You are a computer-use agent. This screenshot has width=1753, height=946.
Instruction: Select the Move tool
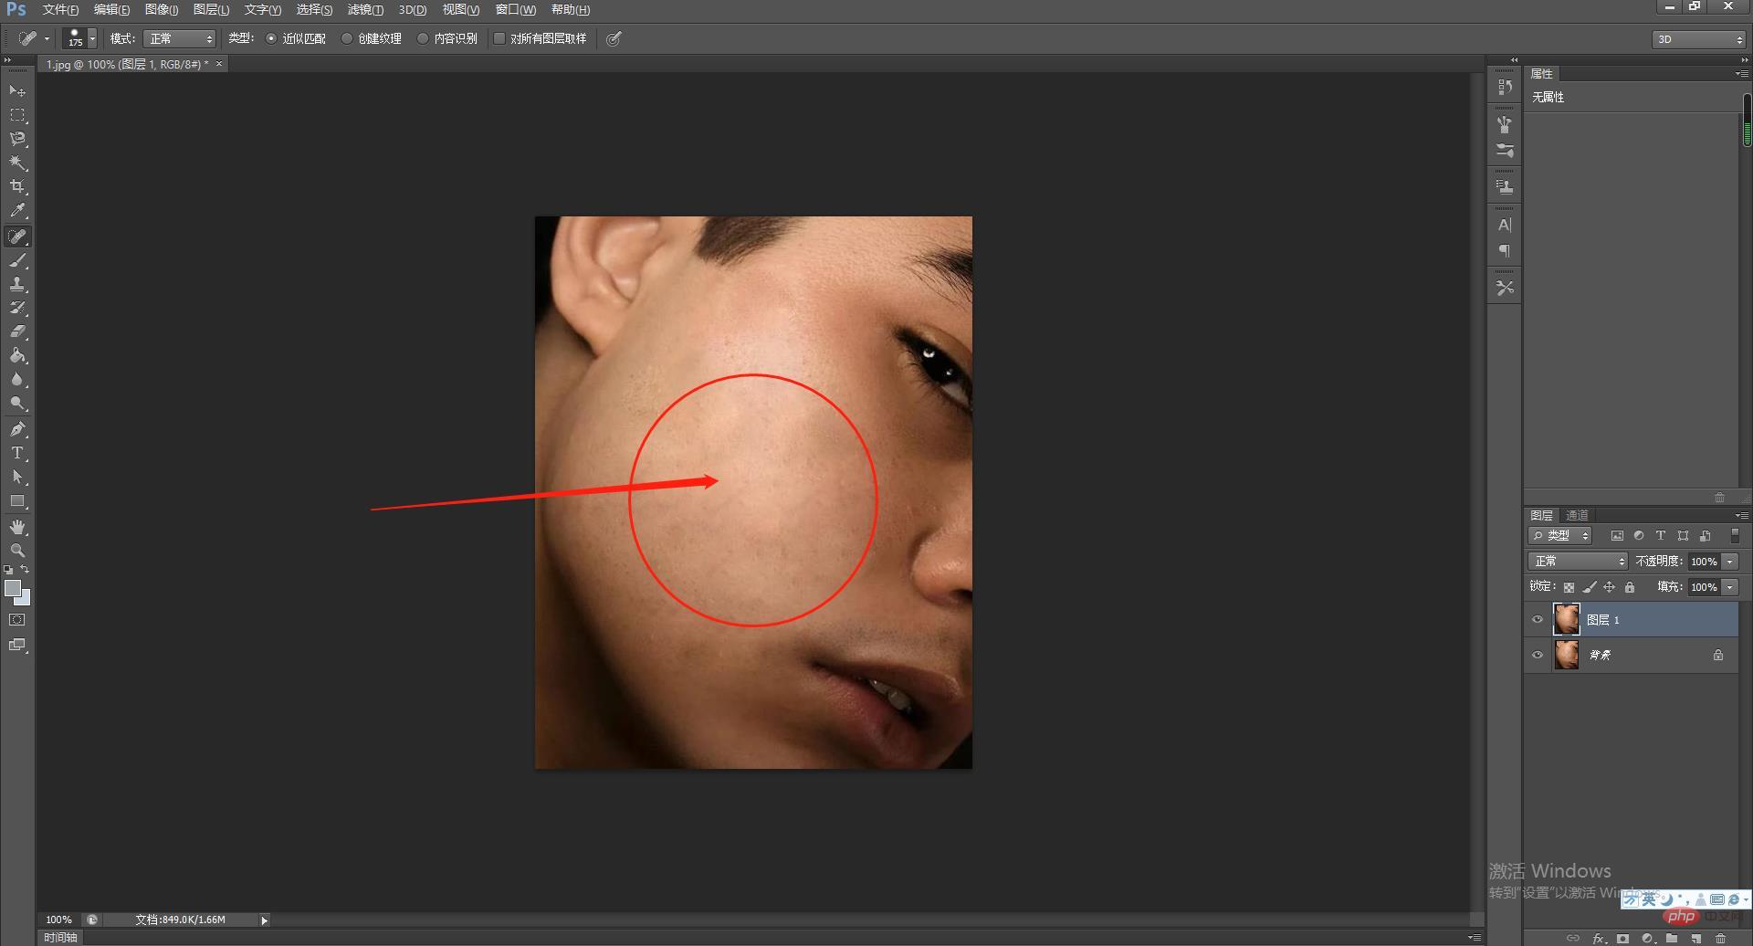(x=17, y=91)
